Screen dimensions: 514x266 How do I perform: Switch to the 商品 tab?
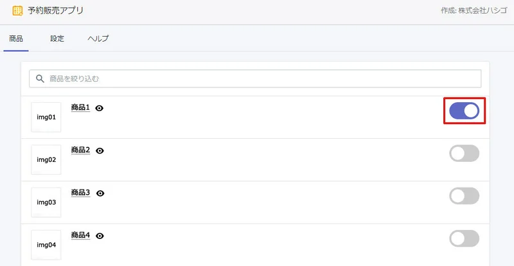click(16, 39)
